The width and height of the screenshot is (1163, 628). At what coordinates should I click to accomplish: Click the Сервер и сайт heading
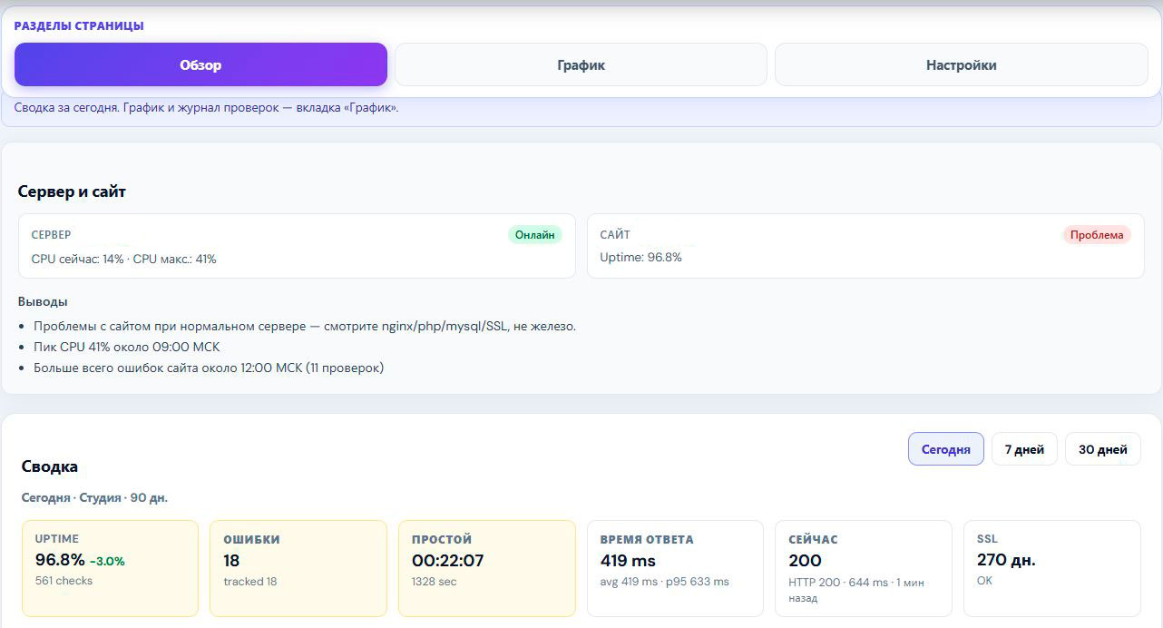pos(72,191)
